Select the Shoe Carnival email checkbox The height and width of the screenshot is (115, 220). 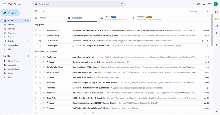[x=36, y=72]
